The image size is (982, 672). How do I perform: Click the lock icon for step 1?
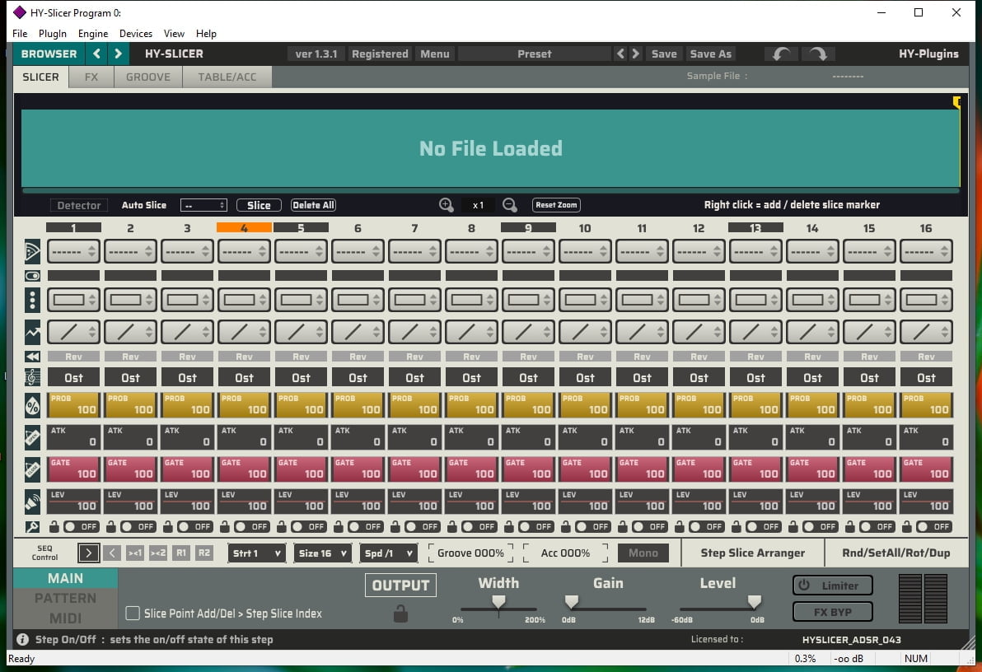pyautogui.click(x=54, y=527)
